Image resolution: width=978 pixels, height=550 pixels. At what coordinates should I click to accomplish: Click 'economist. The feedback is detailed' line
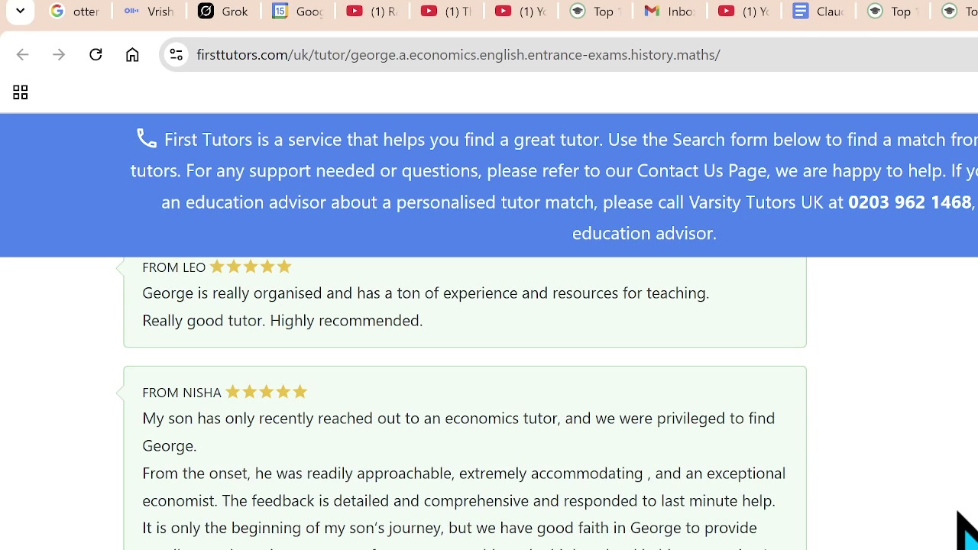[x=458, y=500]
